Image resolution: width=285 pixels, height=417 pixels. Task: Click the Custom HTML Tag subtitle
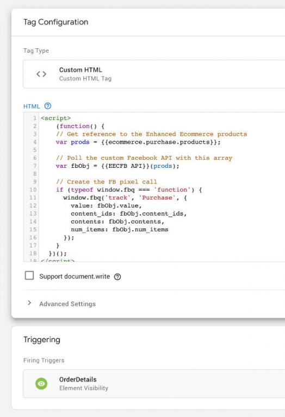85,78
